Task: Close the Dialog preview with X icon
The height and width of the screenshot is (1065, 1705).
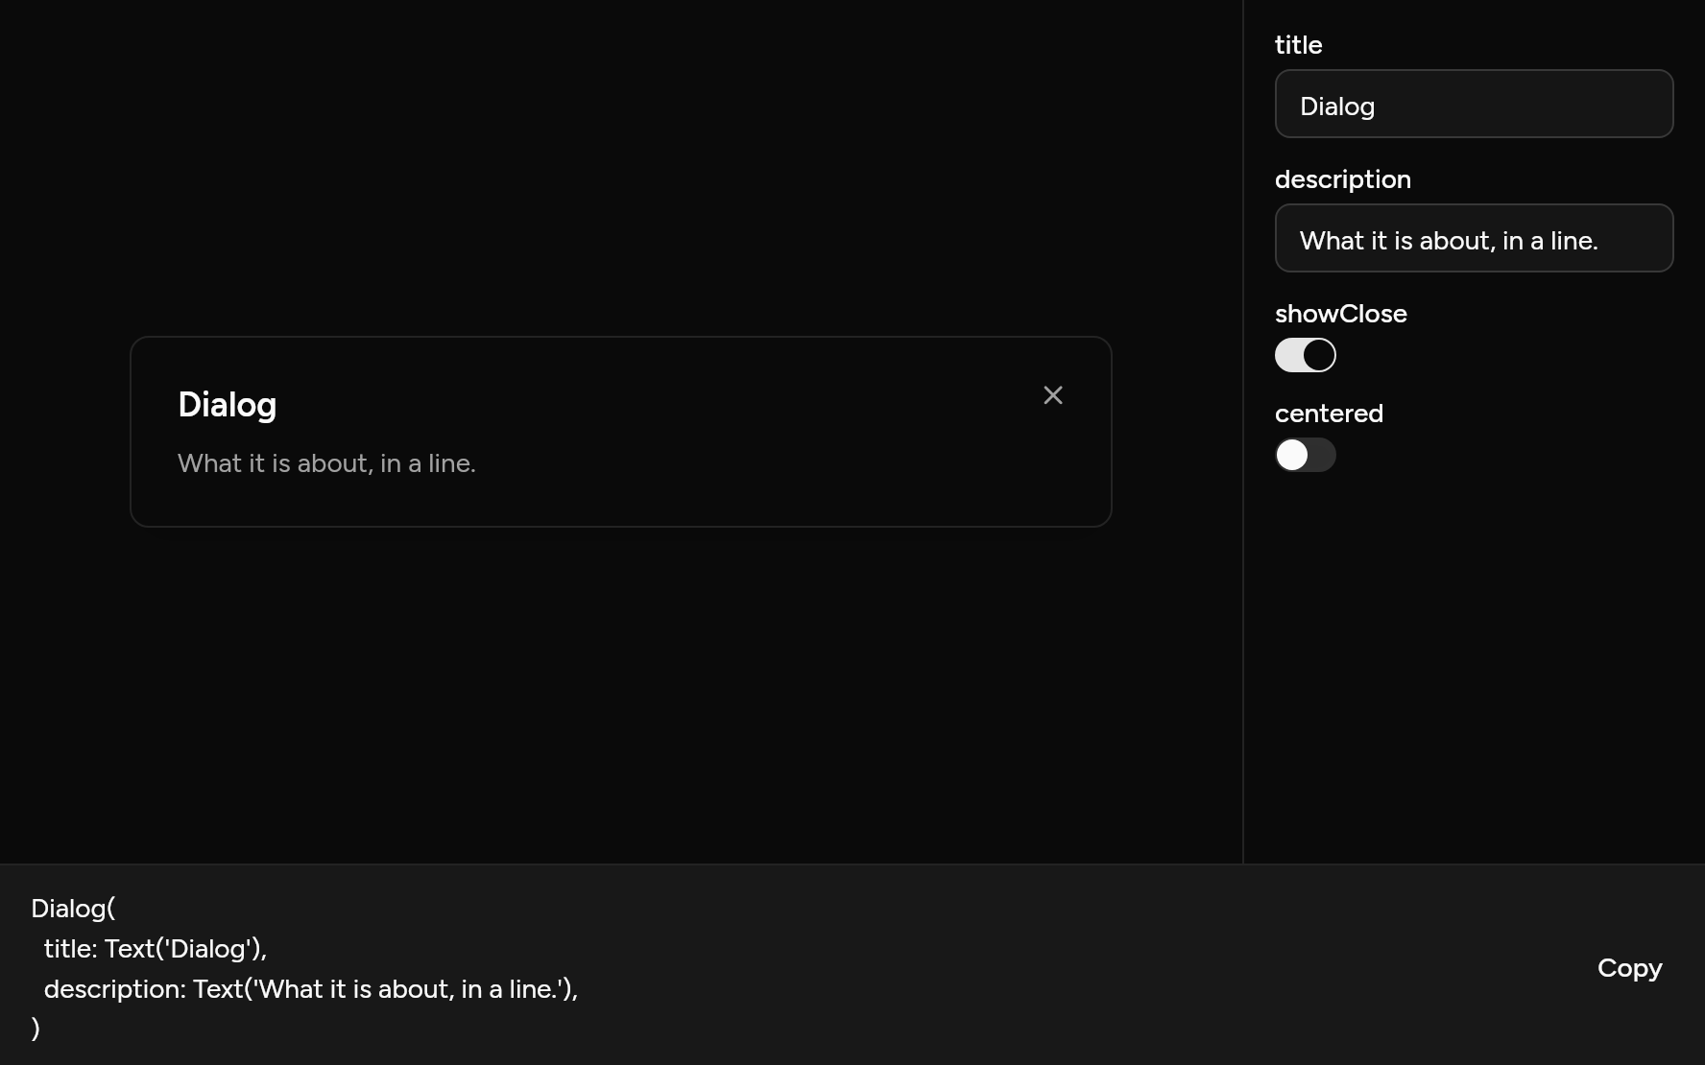Action: 1053,395
